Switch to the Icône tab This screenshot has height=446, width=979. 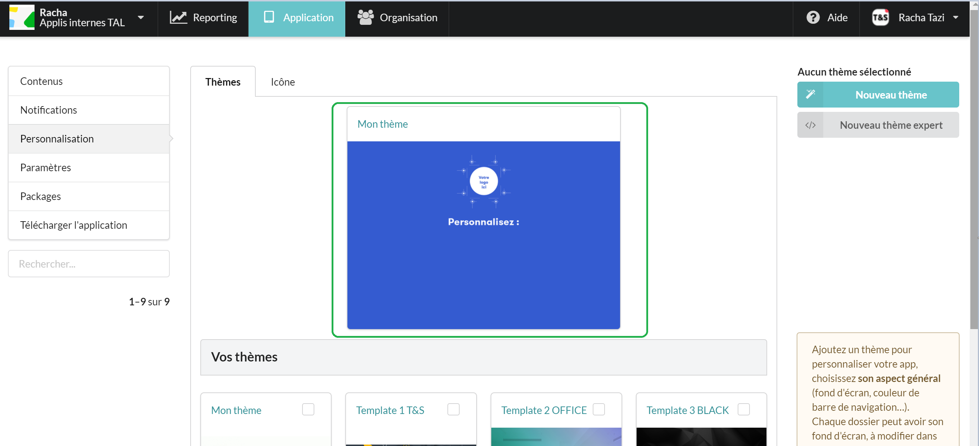point(283,82)
